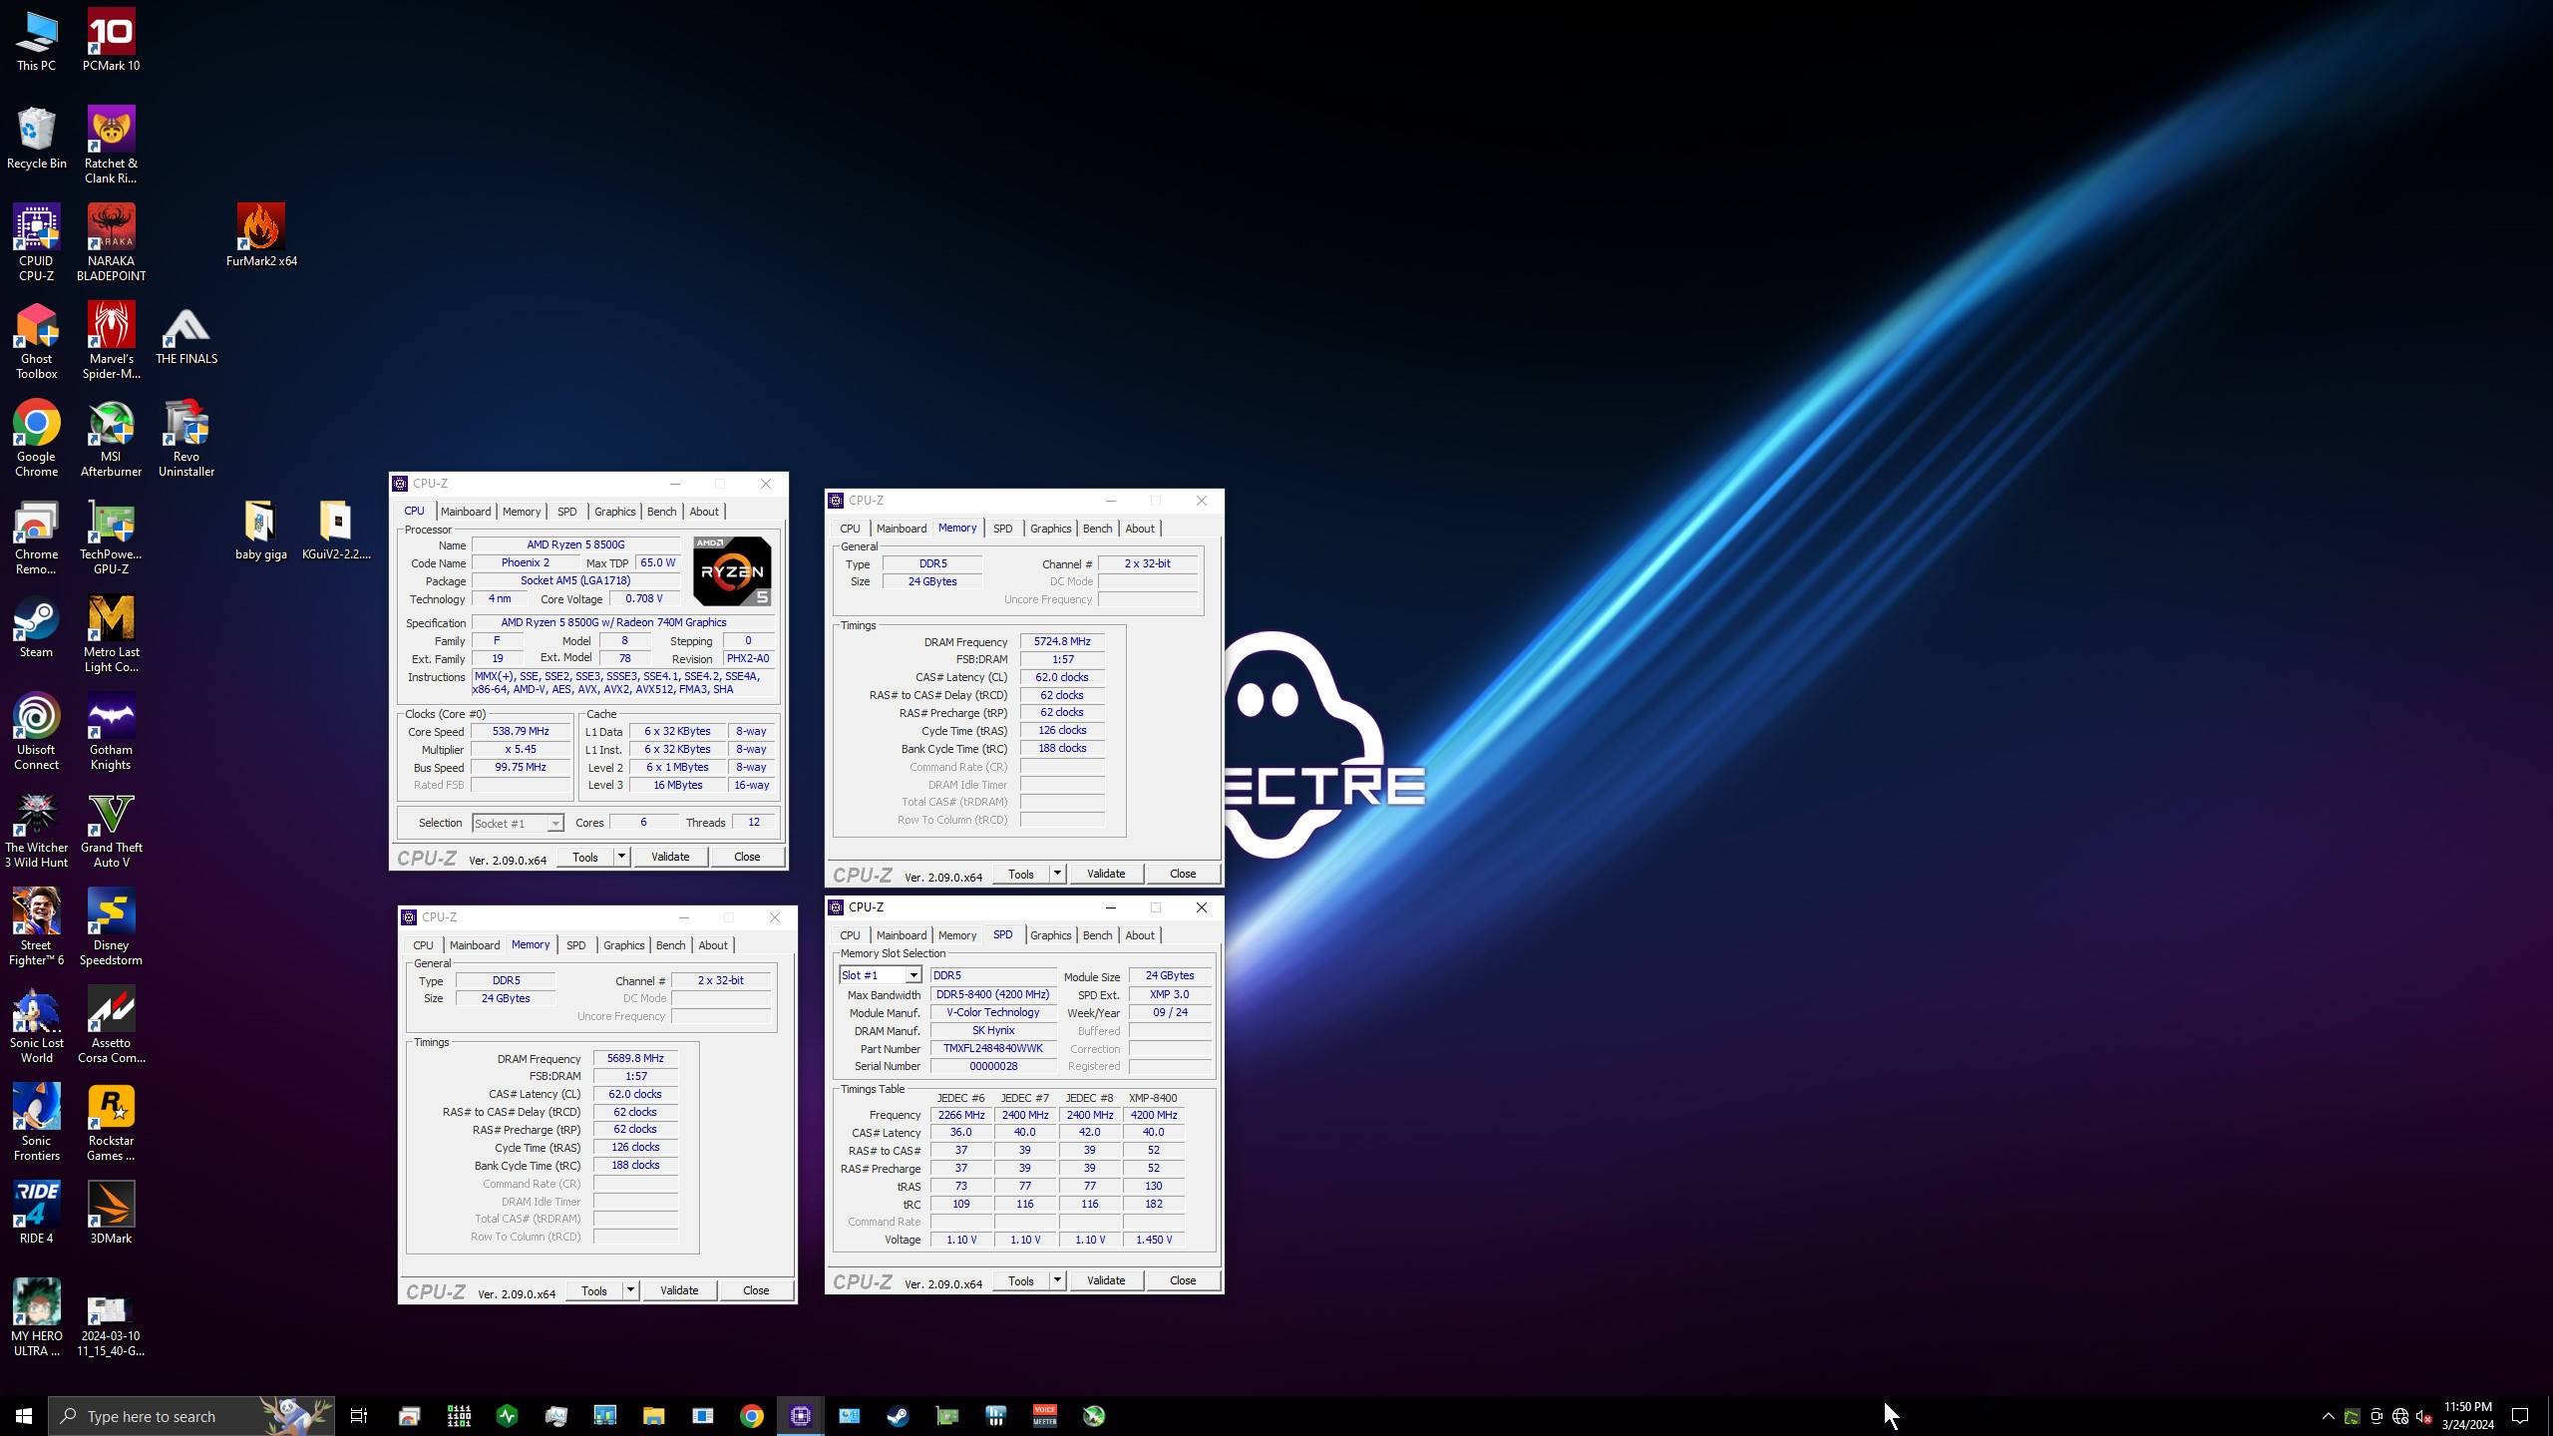The width and height of the screenshot is (2553, 1436).
Task: Open NARAKA BLADEPOINT desktop shortcut
Action: click(x=111, y=242)
